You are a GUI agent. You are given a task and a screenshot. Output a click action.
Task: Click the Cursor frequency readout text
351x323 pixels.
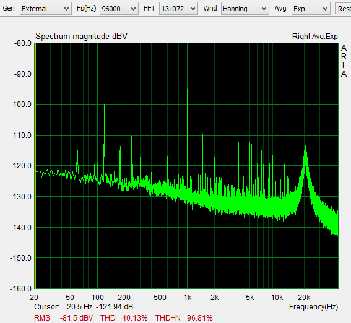(84, 307)
